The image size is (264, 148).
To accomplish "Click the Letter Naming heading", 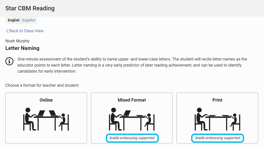I will (22, 48).
